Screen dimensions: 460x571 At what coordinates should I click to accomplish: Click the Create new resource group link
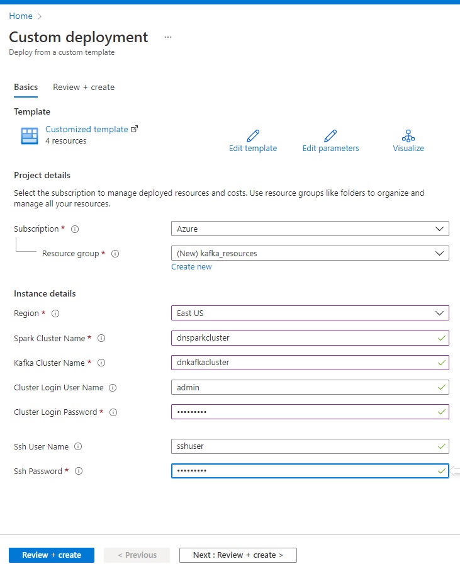(x=191, y=266)
